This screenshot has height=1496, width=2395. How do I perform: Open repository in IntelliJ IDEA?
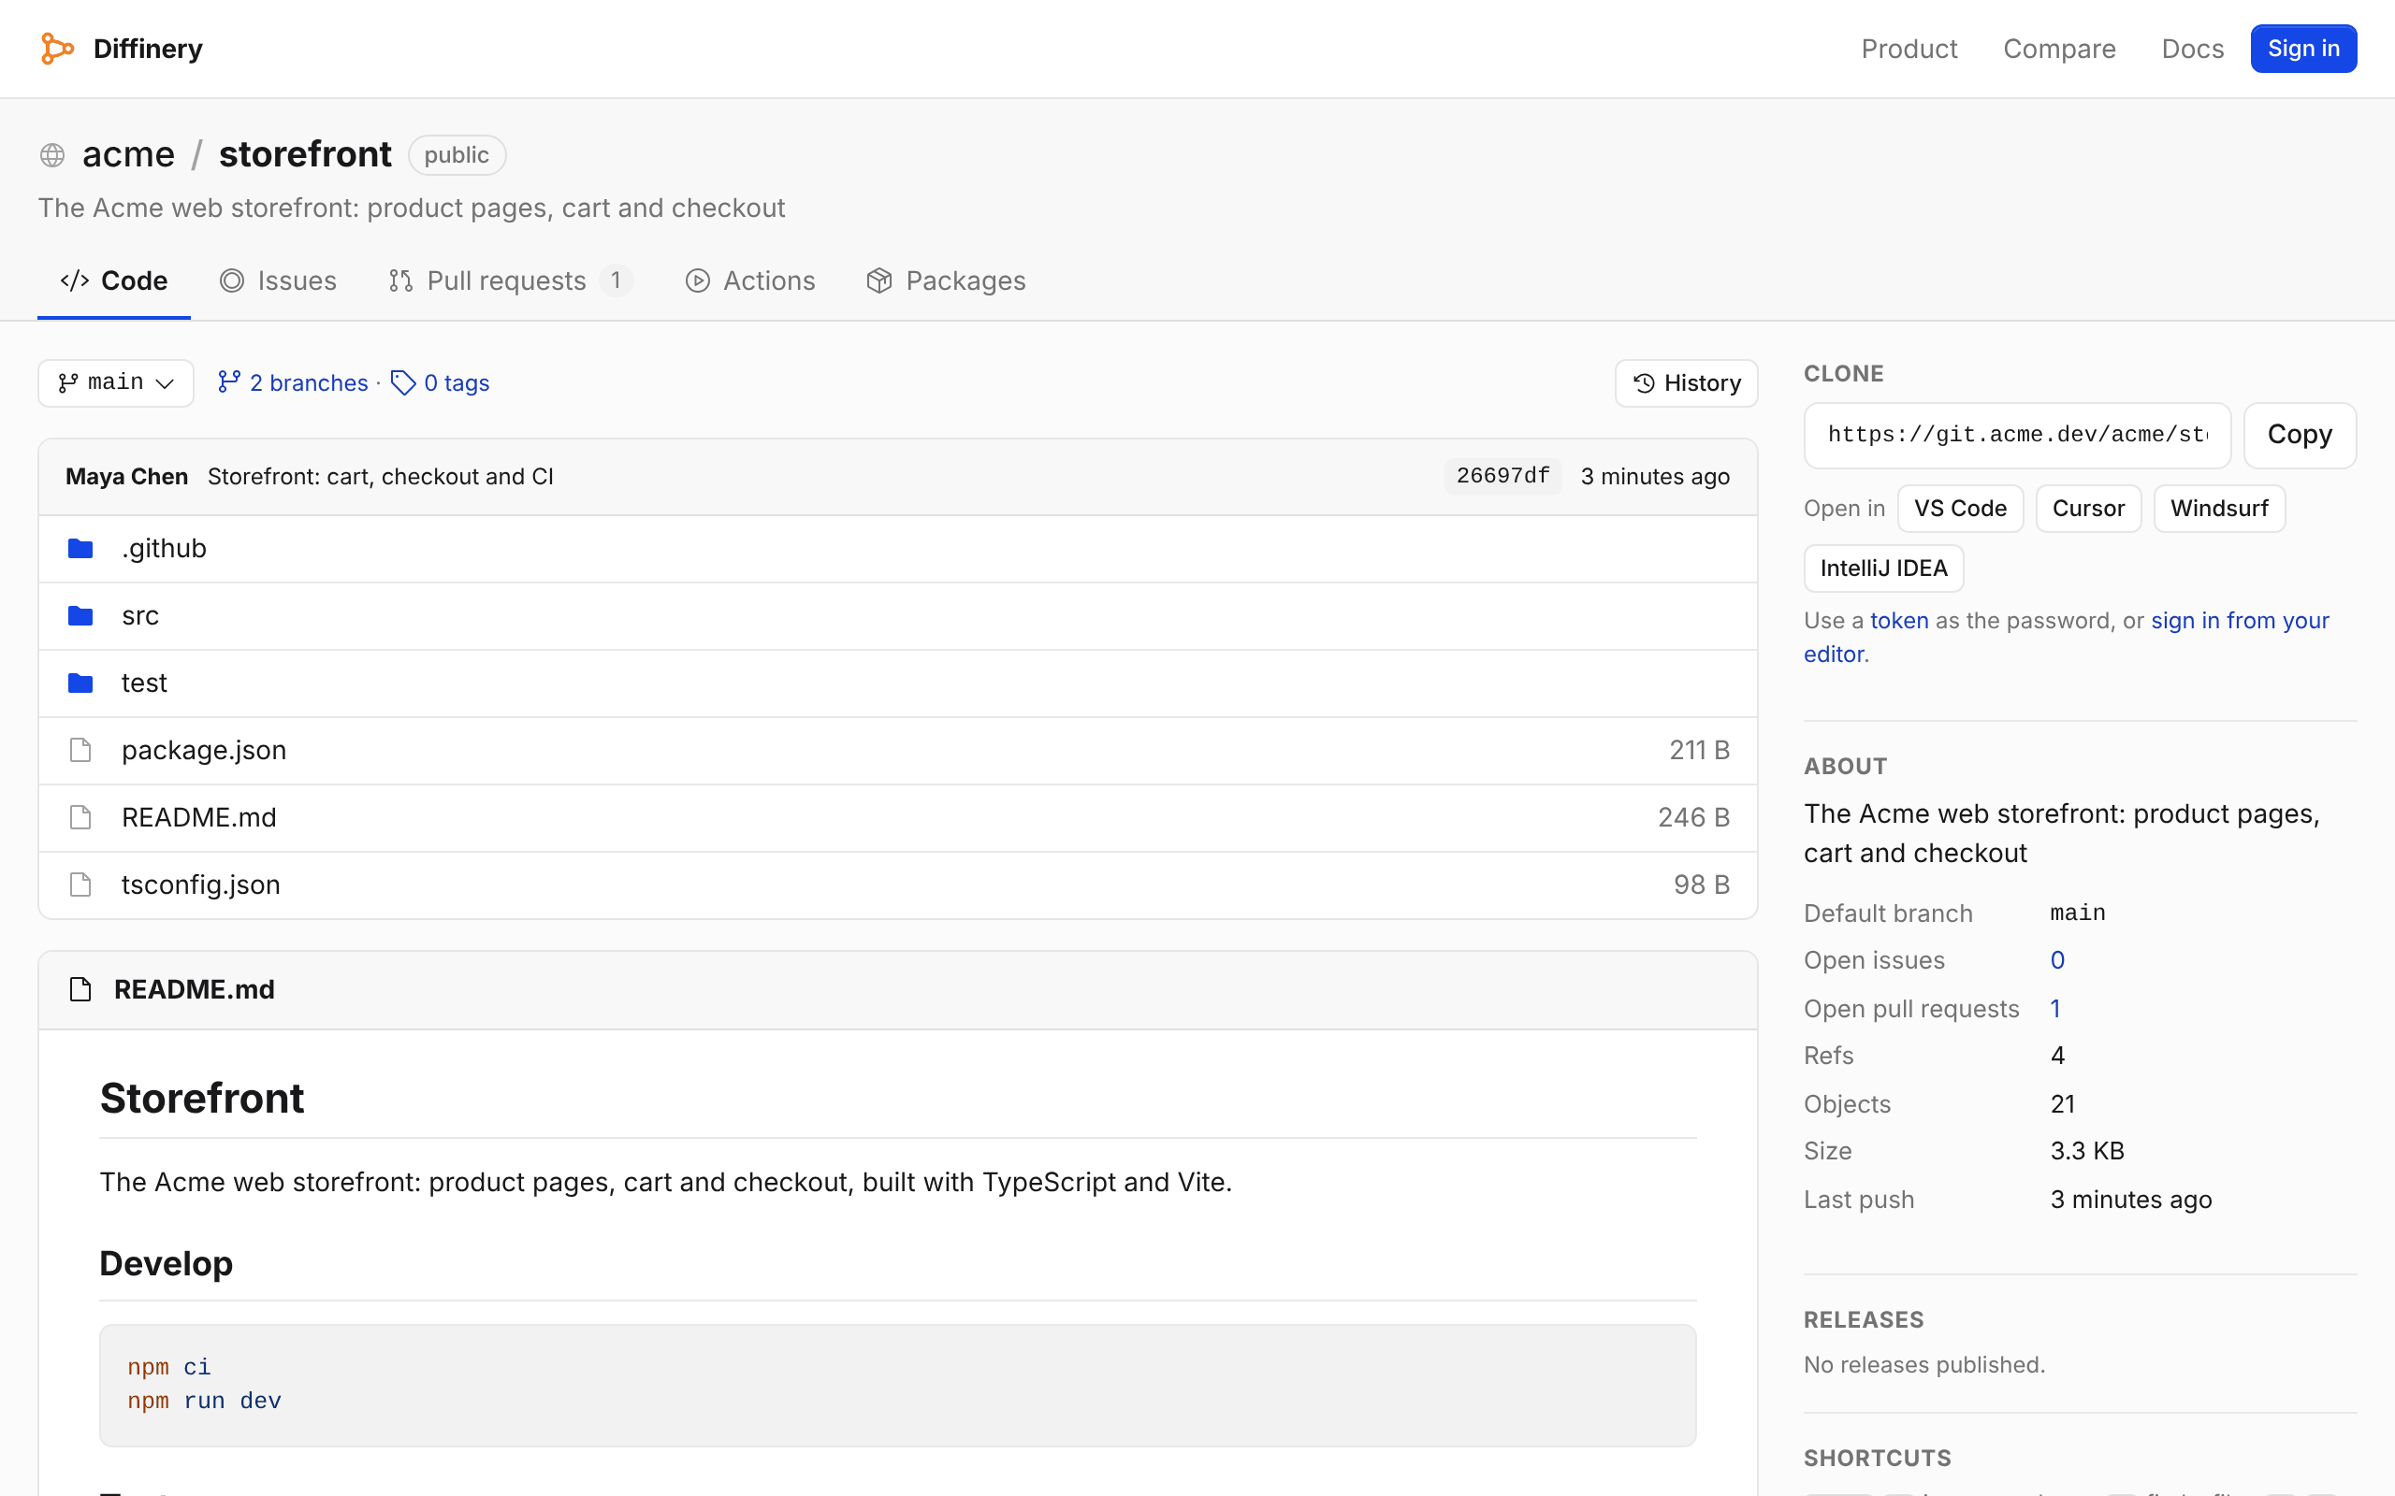[1883, 568]
